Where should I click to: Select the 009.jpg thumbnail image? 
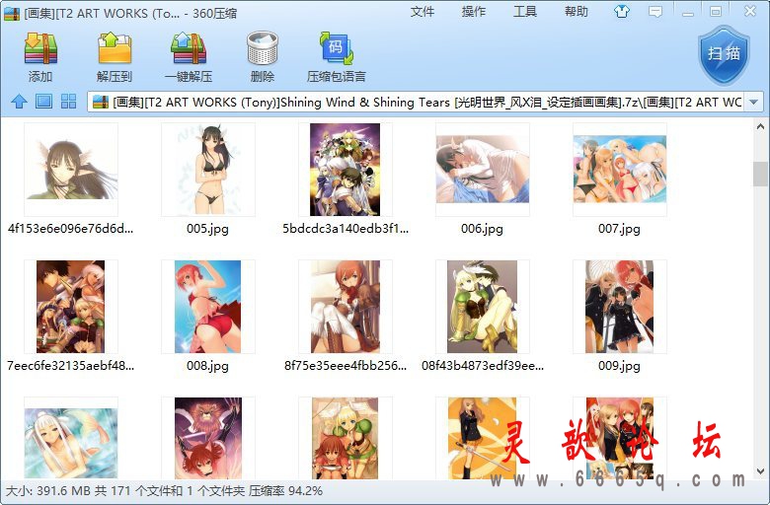[x=620, y=307]
